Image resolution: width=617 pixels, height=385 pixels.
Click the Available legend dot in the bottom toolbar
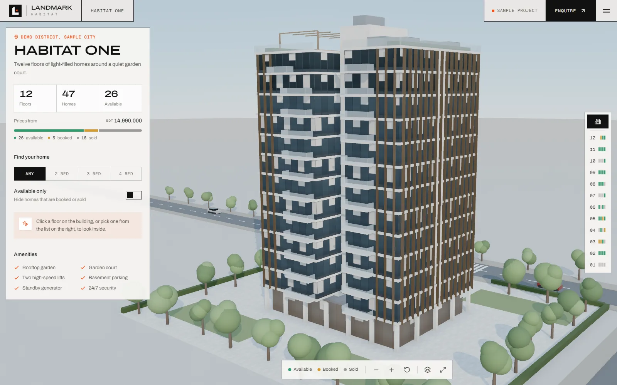[x=290, y=370]
